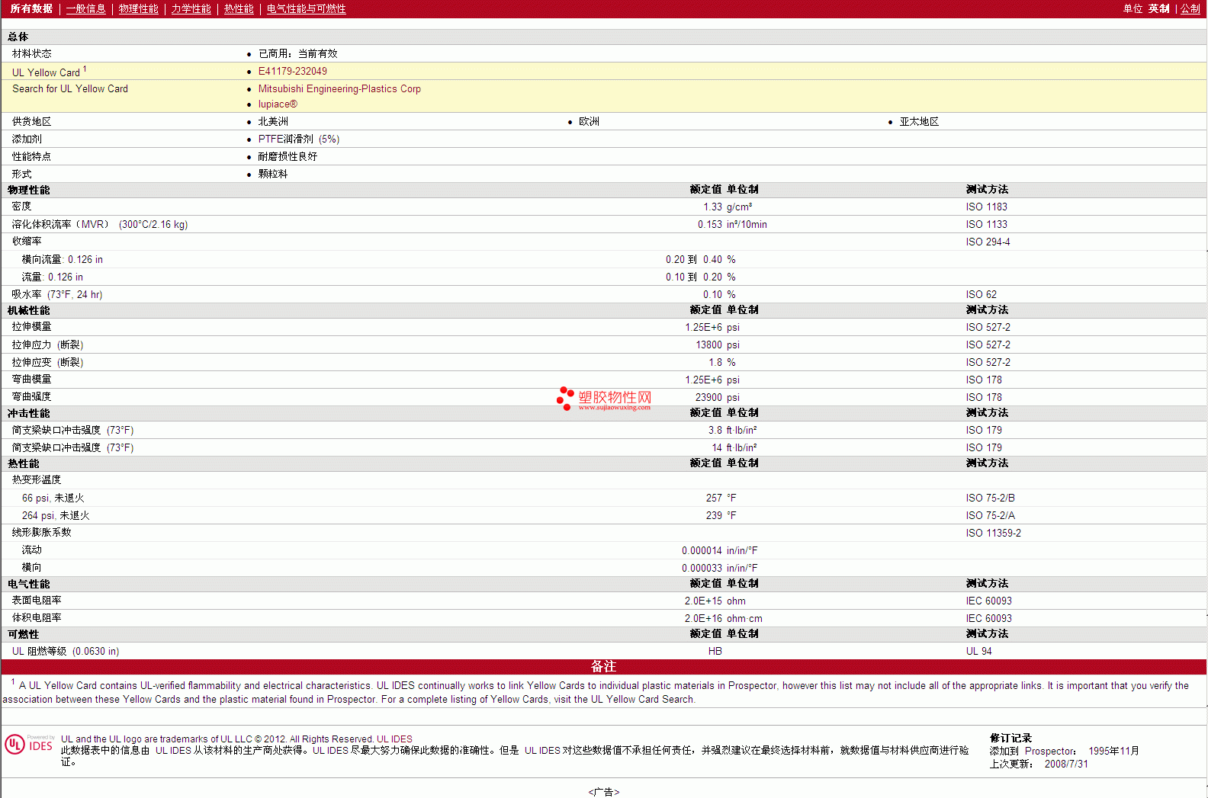Open the 一般信息 tab

click(x=85, y=9)
